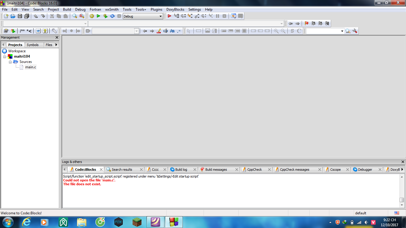Viewport: 406px width, 228px height.
Task: Open the wxSmith menu
Action: 112,9
